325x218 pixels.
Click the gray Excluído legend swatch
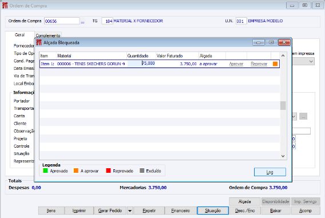point(142,171)
